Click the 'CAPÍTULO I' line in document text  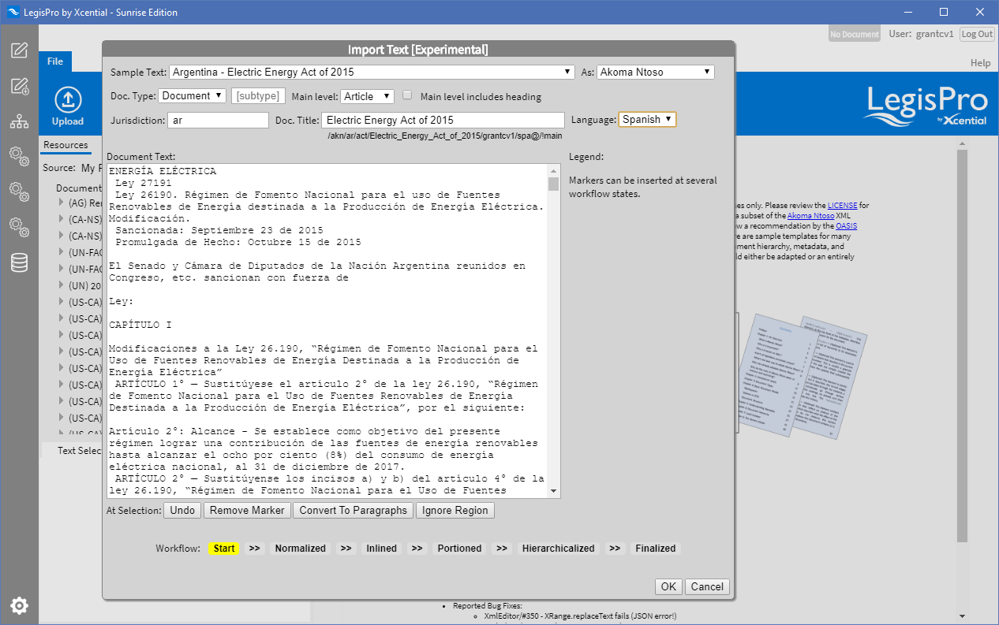point(140,325)
